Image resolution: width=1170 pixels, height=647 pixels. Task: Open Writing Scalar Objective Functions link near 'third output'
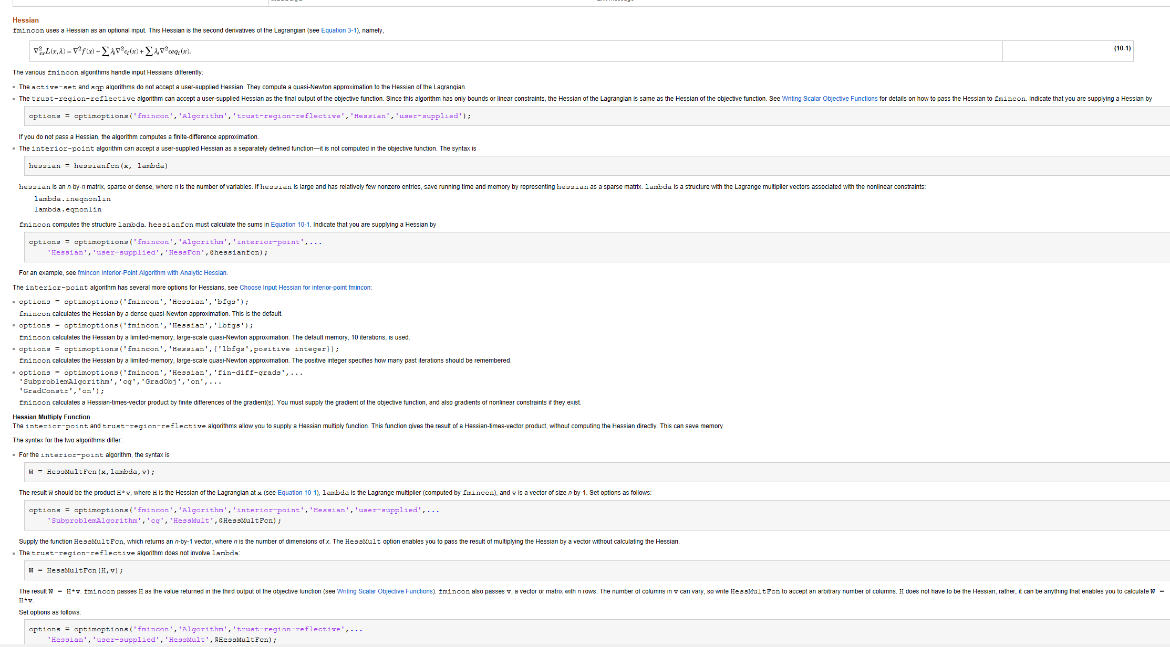point(385,591)
